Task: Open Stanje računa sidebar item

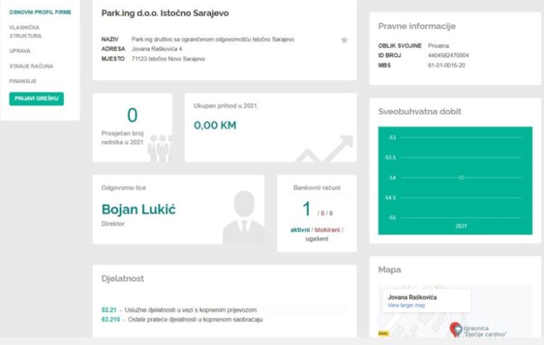Action: pyautogui.click(x=31, y=66)
